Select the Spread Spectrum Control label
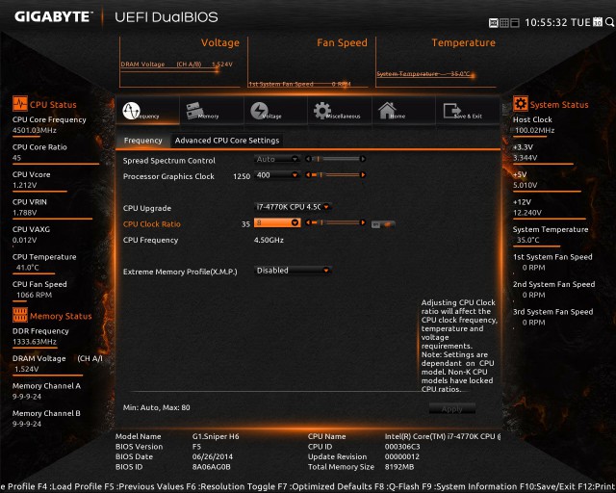 click(169, 161)
